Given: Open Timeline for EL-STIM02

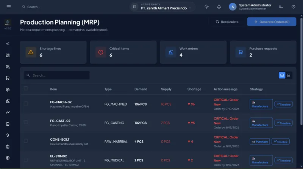Looking at the screenshot, I should [283, 160].
